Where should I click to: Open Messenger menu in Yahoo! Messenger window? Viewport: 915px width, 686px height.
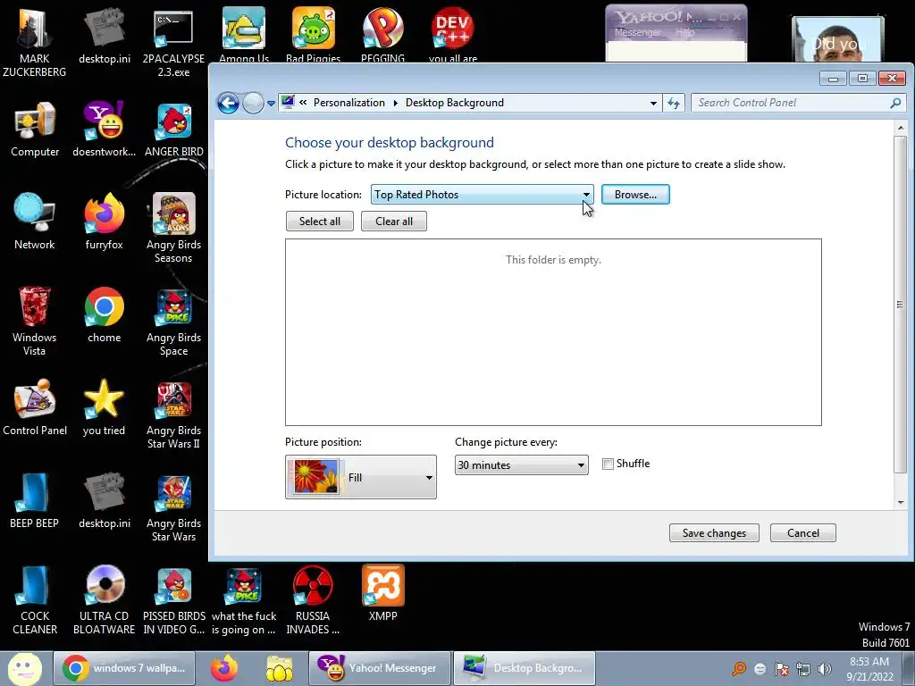pos(637,33)
